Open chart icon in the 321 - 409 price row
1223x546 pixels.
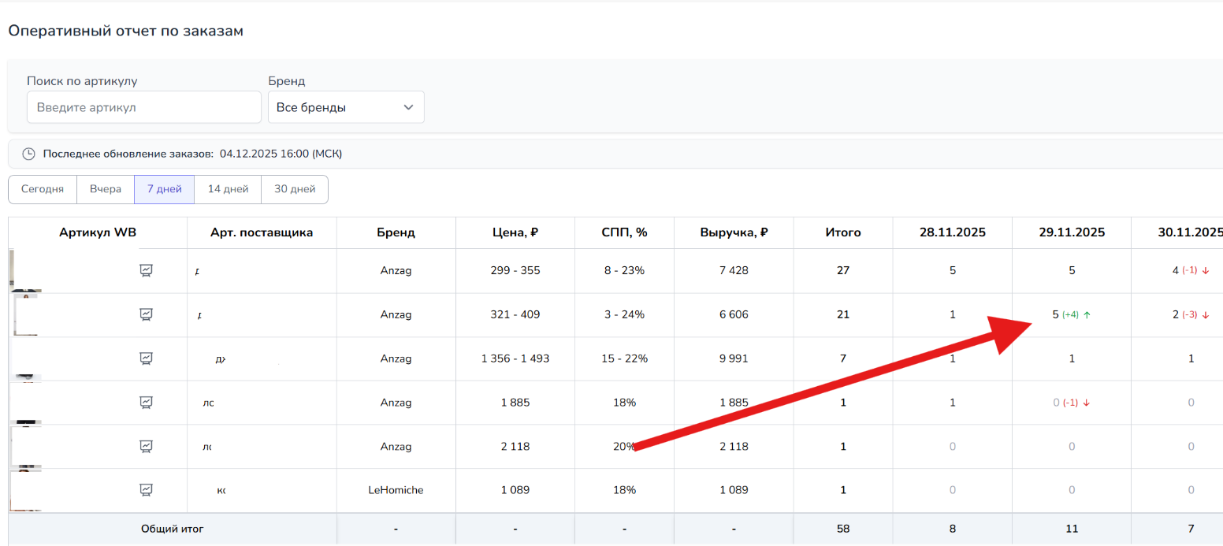[x=146, y=314]
